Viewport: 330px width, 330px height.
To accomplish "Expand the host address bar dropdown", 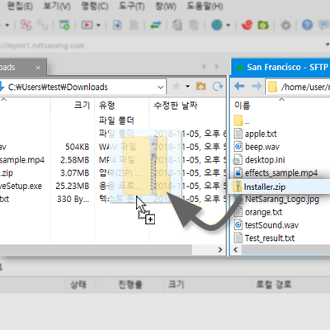I will [x=328, y=45].
